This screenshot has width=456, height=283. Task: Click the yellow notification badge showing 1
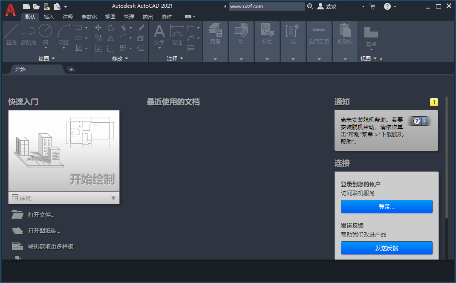tap(433, 102)
